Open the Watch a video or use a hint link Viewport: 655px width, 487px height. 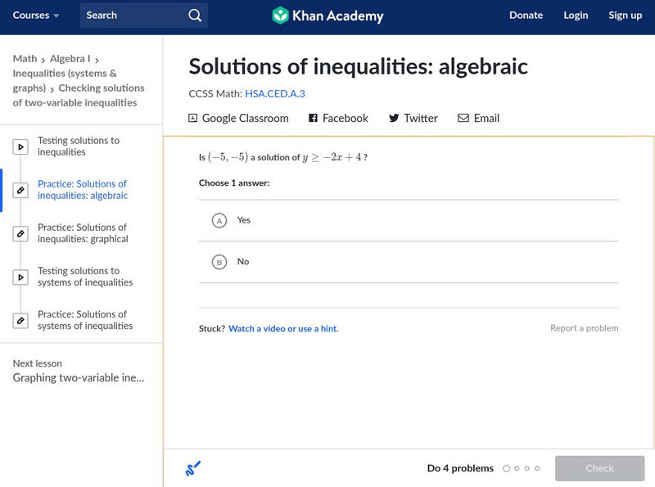pyautogui.click(x=283, y=329)
